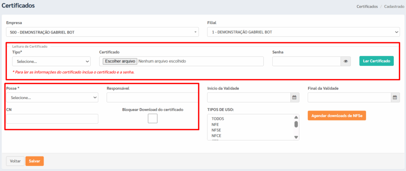Click the Escolher arquivo file button
406x171 pixels.
click(120, 61)
